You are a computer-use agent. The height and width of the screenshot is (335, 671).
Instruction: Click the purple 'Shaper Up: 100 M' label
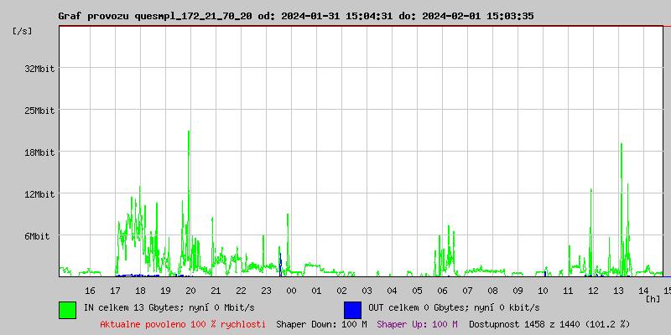(417, 324)
